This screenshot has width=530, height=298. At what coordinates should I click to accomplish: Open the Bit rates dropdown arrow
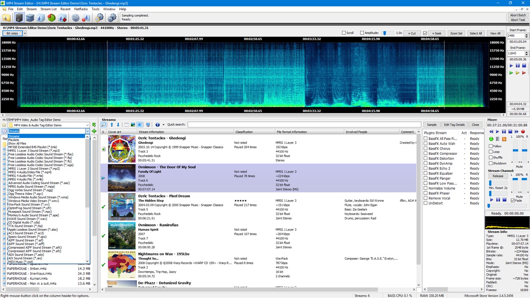pos(24,33)
